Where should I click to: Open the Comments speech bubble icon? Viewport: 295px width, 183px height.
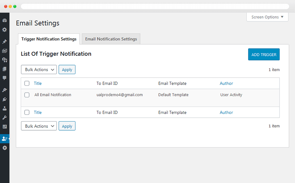pos(5,78)
